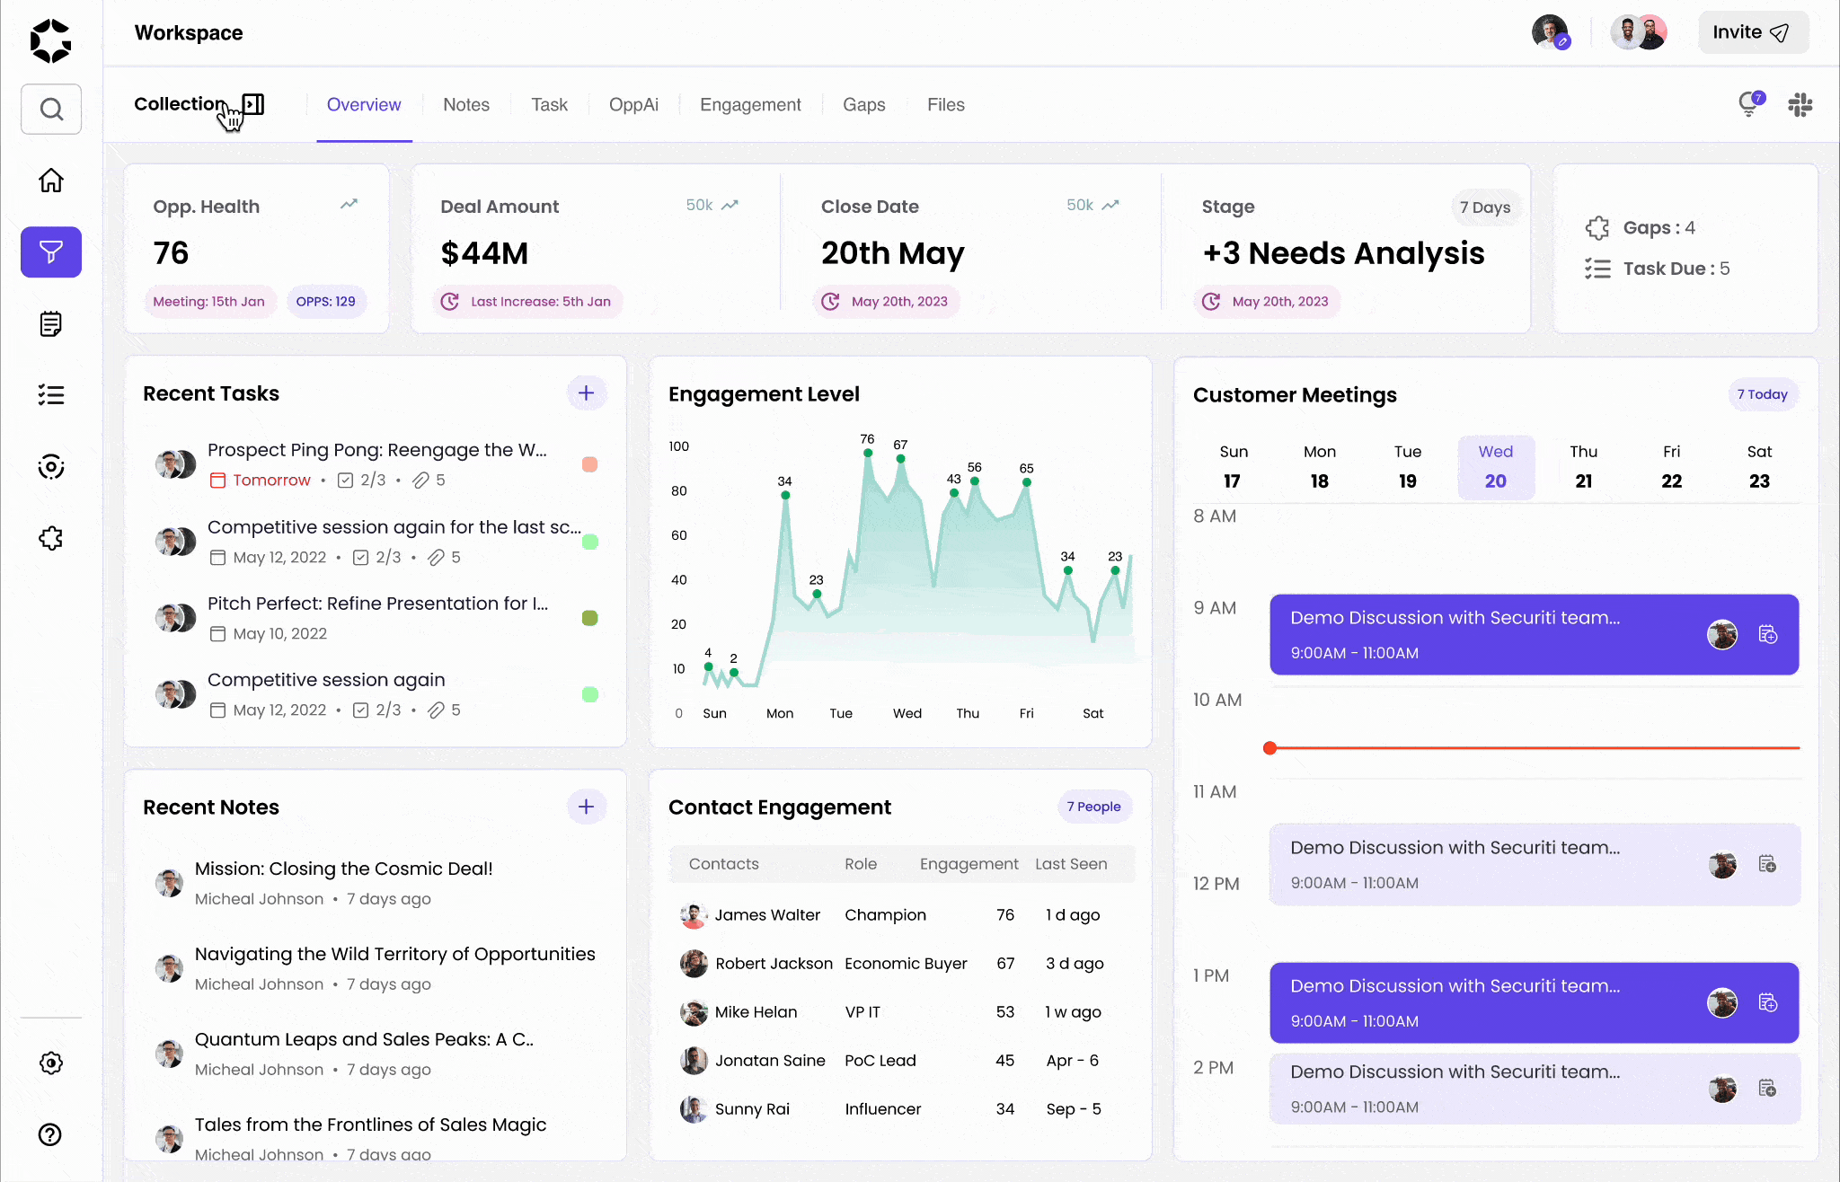The height and width of the screenshot is (1182, 1840).
Task: Open the 7 Today meetings badge
Action: coord(1762,394)
